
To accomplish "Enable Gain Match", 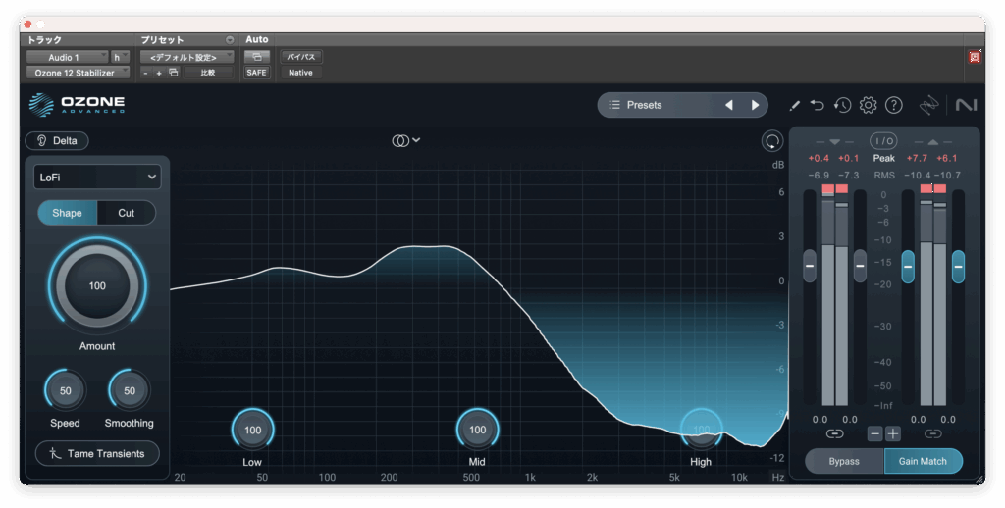I will [x=923, y=461].
